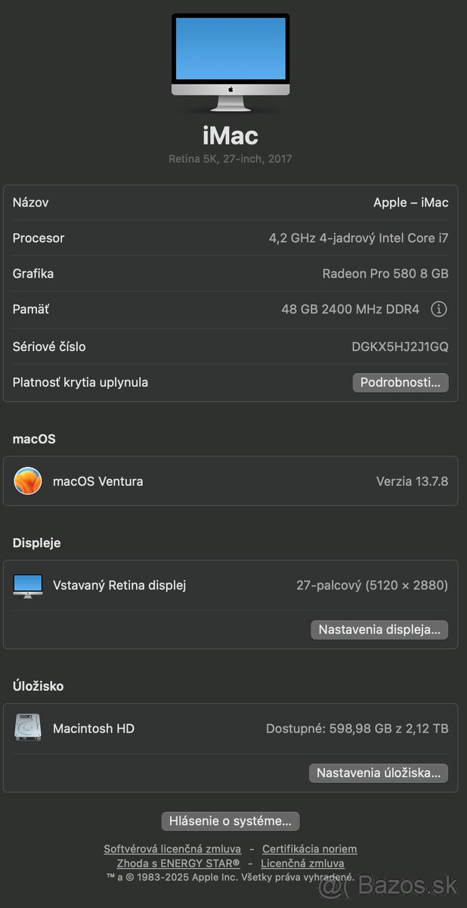Click the Macintosh HD drive icon
Viewport: 467px width, 908px height.
click(x=28, y=729)
